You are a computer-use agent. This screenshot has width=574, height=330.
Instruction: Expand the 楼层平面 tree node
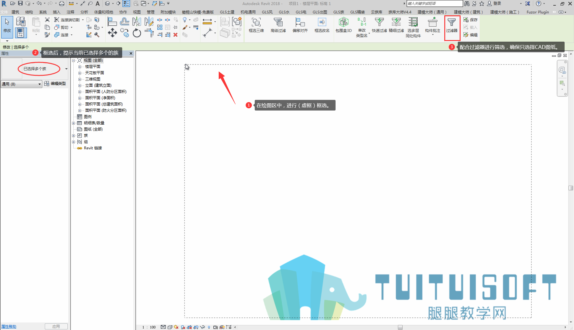[80, 67]
